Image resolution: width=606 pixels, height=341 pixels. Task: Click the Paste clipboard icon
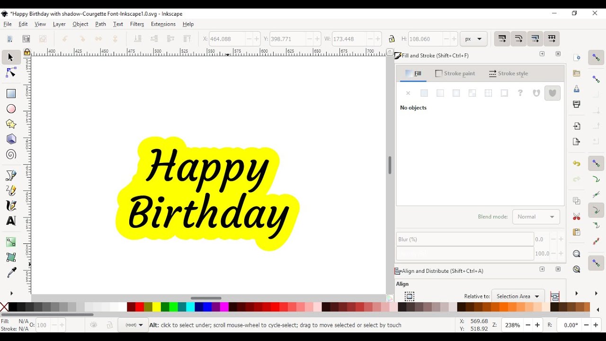(x=577, y=232)
